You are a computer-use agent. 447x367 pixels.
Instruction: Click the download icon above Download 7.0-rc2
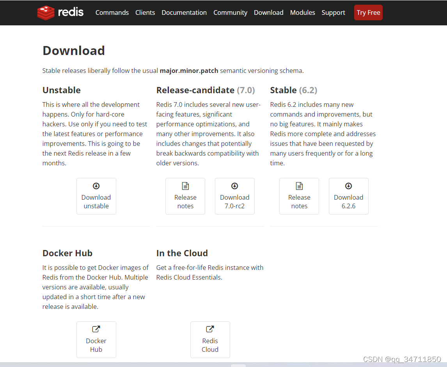point(234,186)
